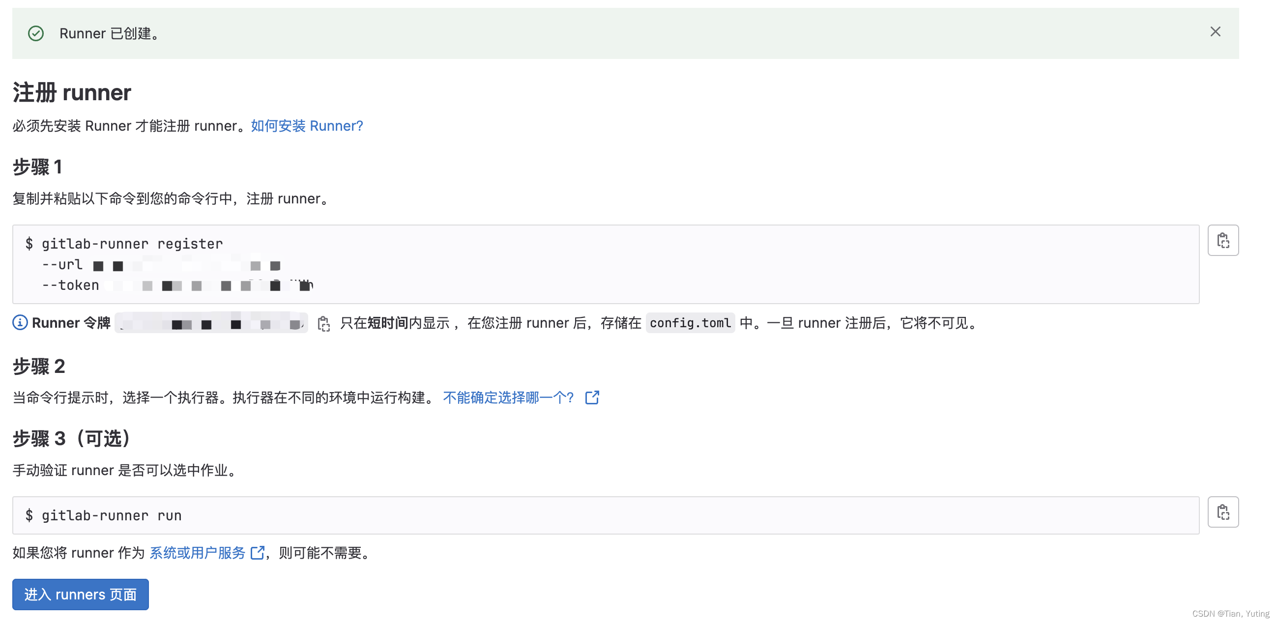Viewport: 1277px width, 623px height.
Task: Copy the gitlab-runner run command
Action: 1222,511
